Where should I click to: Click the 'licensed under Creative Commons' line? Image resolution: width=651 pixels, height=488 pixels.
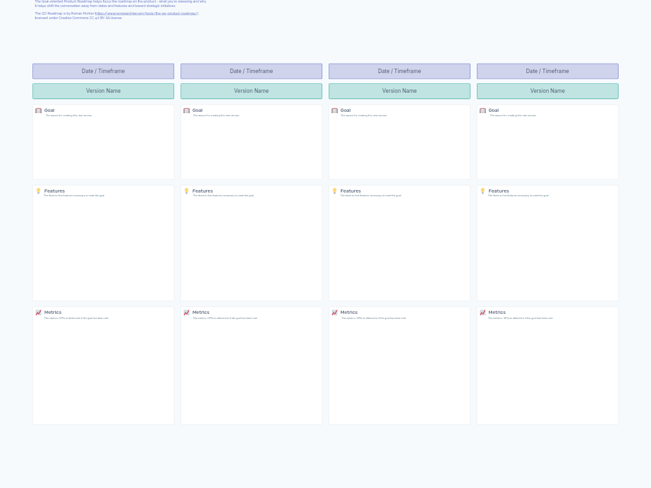78,18
